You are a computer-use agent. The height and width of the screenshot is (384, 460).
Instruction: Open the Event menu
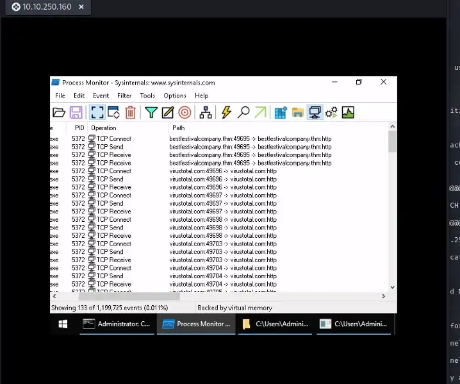pos(101,96)
